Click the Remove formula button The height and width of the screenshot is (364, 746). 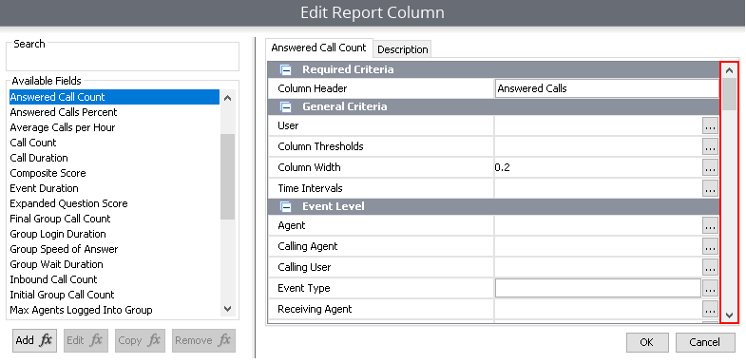(x=203, y=340)
